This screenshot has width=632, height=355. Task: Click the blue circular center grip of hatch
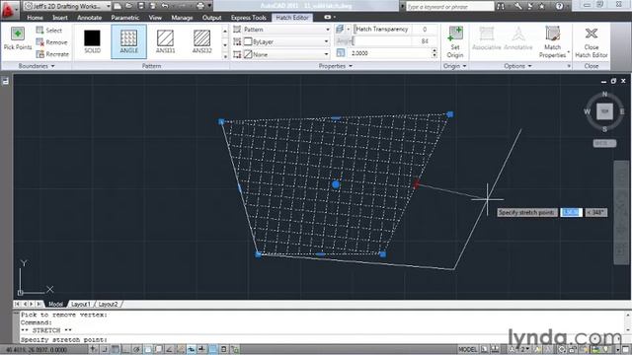point(336,184)
